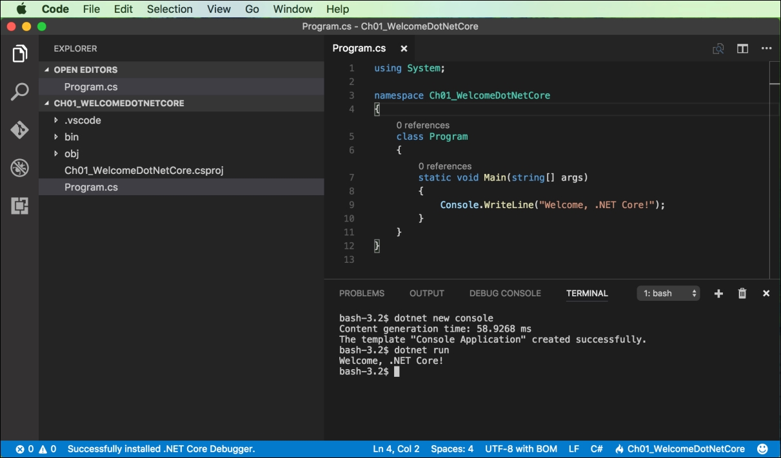Select the 1: bash terminal dropdown

coord(669,293)
